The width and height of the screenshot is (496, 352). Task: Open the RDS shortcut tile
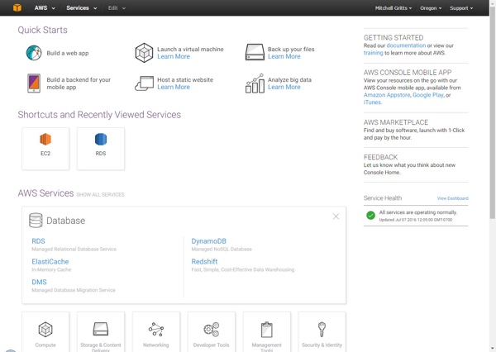click(x=101, y=149)
